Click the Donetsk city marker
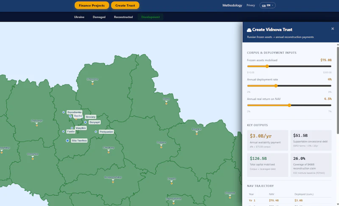339x206 pixels. pyautogui.click(x=230, y=198)
